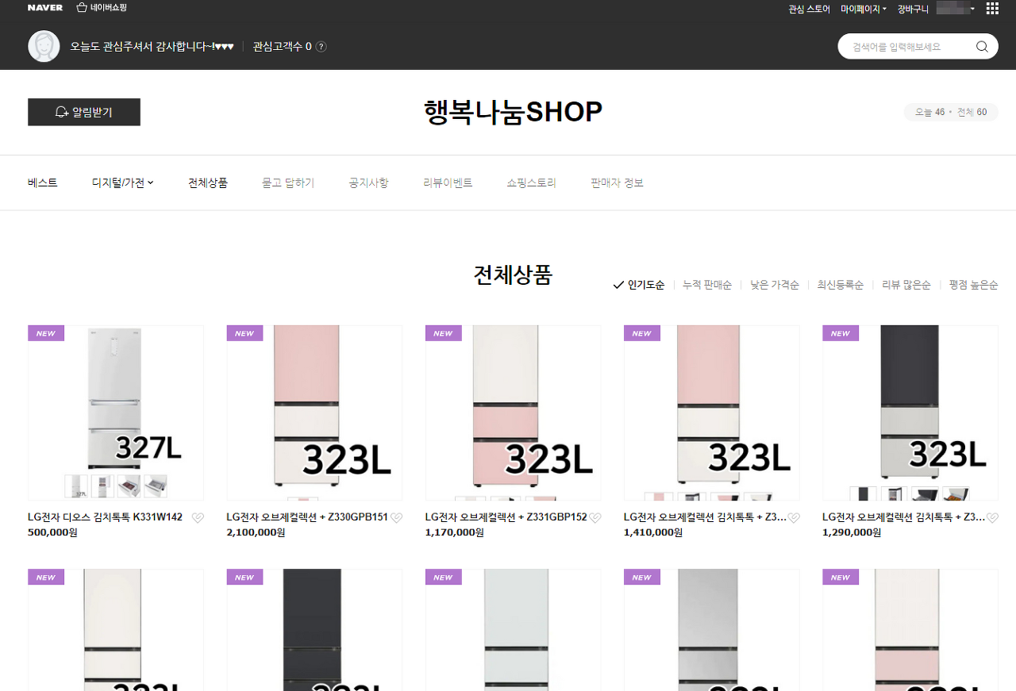Expand the 마이페이지 dropdown

tap(864, 9)
